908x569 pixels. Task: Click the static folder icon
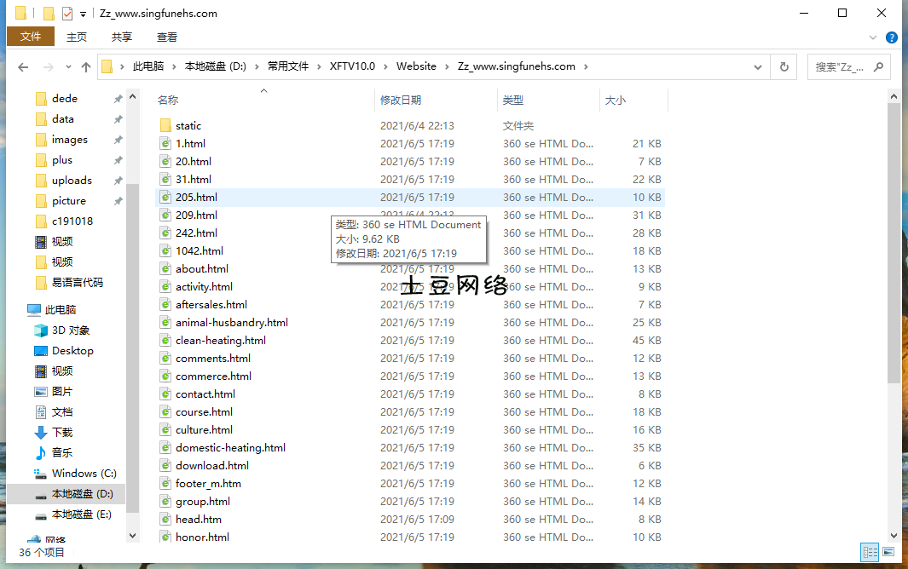click(x=166, y=126)
